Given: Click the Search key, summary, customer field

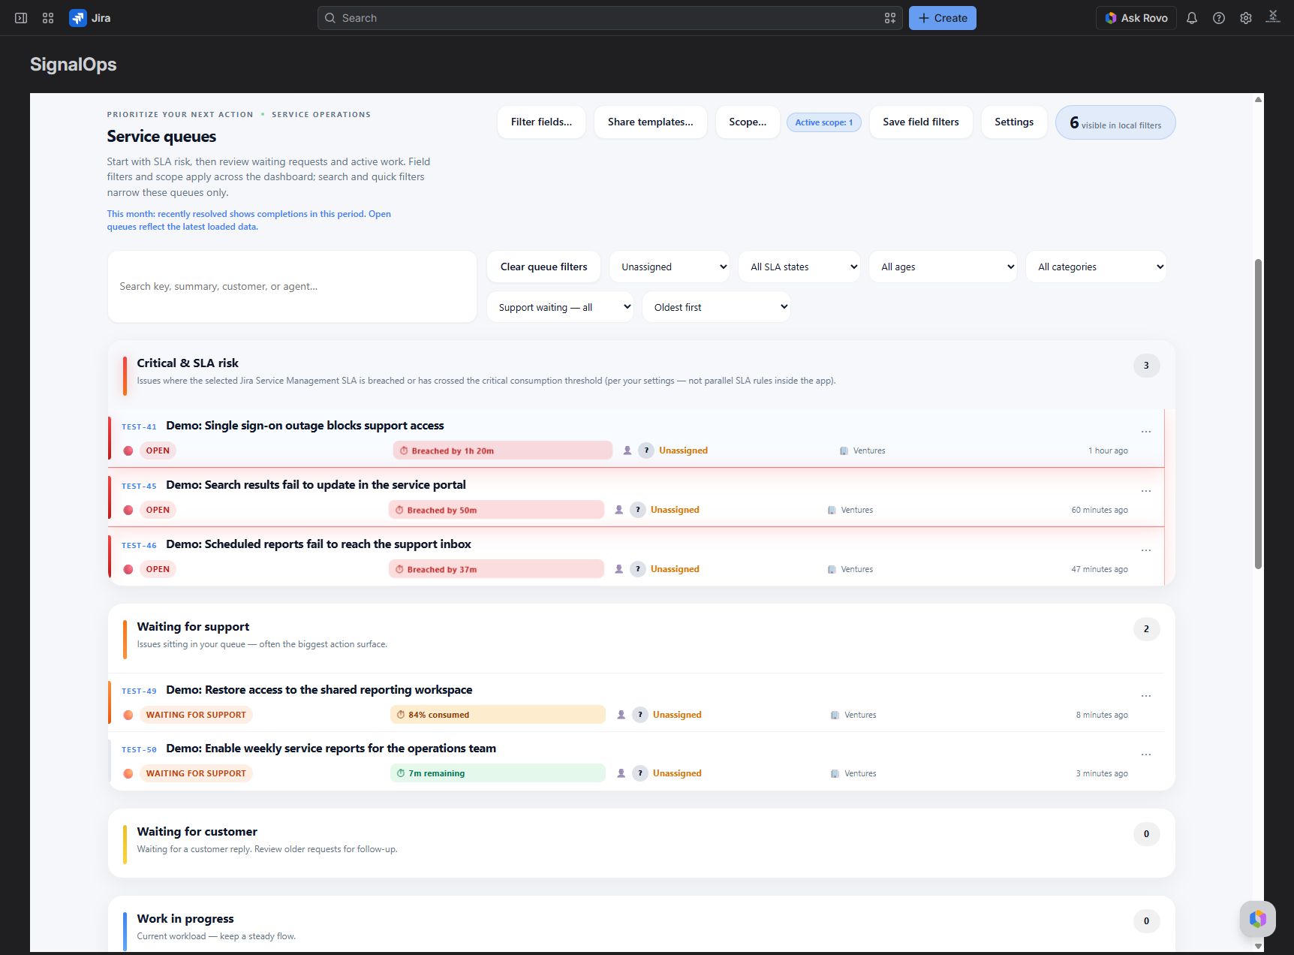Looking at the screenshot, I should click(x=292, y=287).
